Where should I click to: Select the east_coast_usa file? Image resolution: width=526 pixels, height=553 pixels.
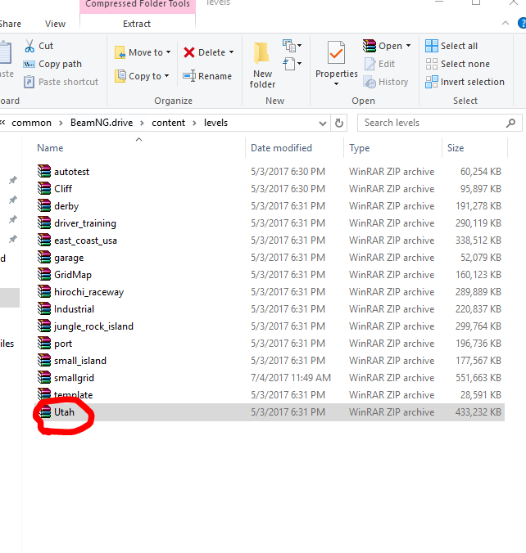coord(85,241)
